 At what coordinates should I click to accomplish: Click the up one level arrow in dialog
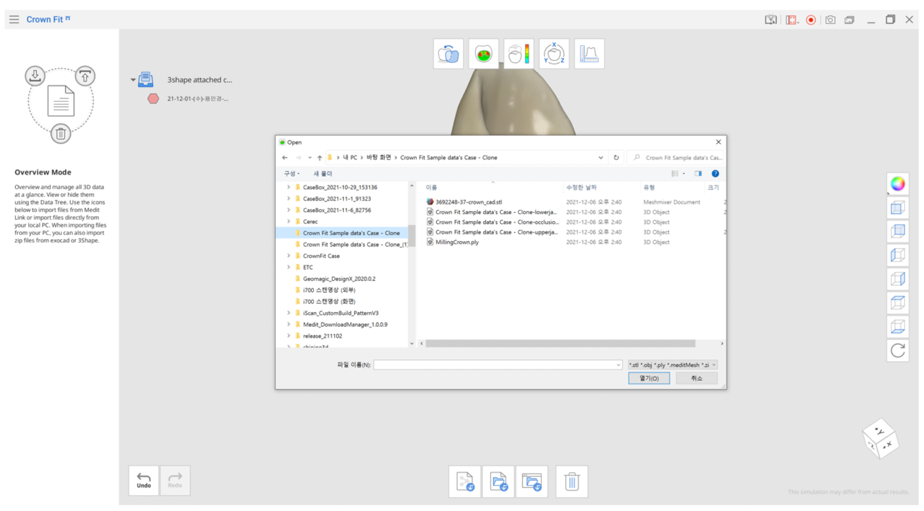tap(320, 158)
